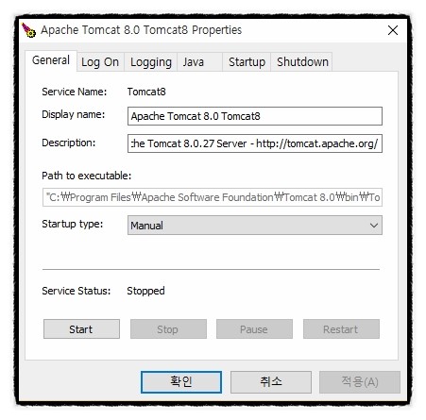The height and width of the screenshot is (420, 426).
Task: Cancel using the 취소 button
Action: click(x=271, y=382)
